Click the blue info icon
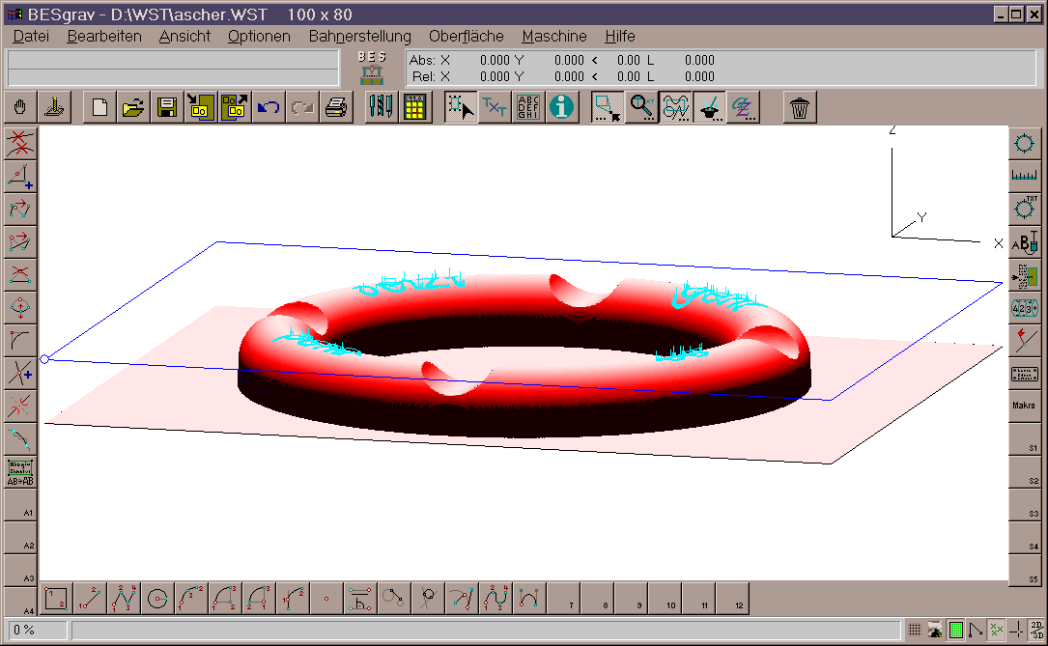The height and width of the screenshot is (646, 1048). pos(561,107)
